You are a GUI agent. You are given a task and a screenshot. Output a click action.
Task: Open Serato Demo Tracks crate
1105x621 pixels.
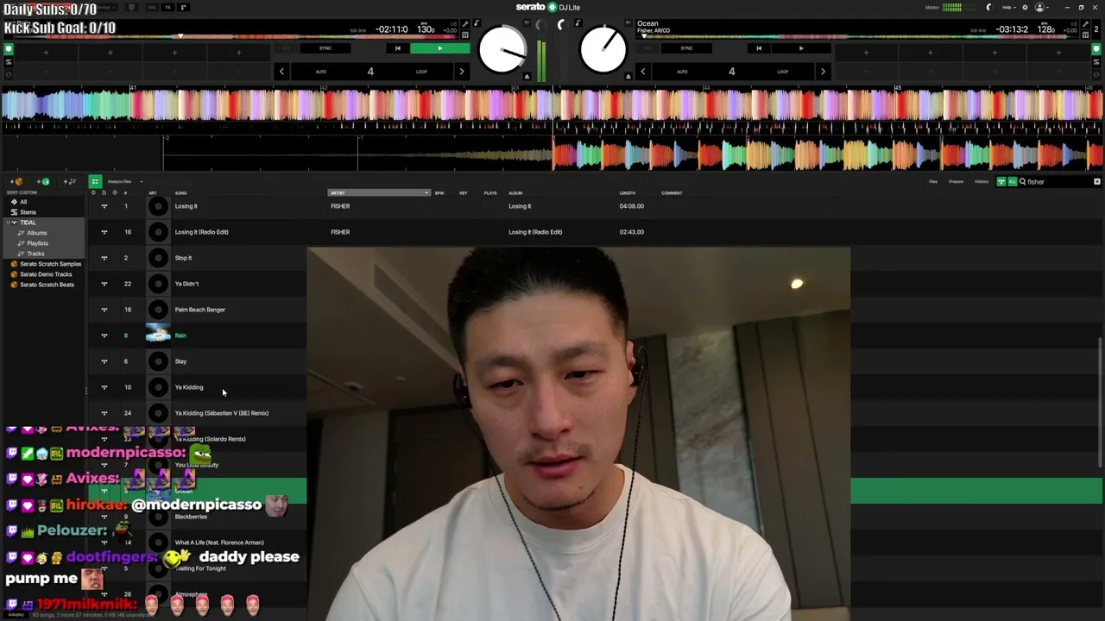[x=46, y=274]
